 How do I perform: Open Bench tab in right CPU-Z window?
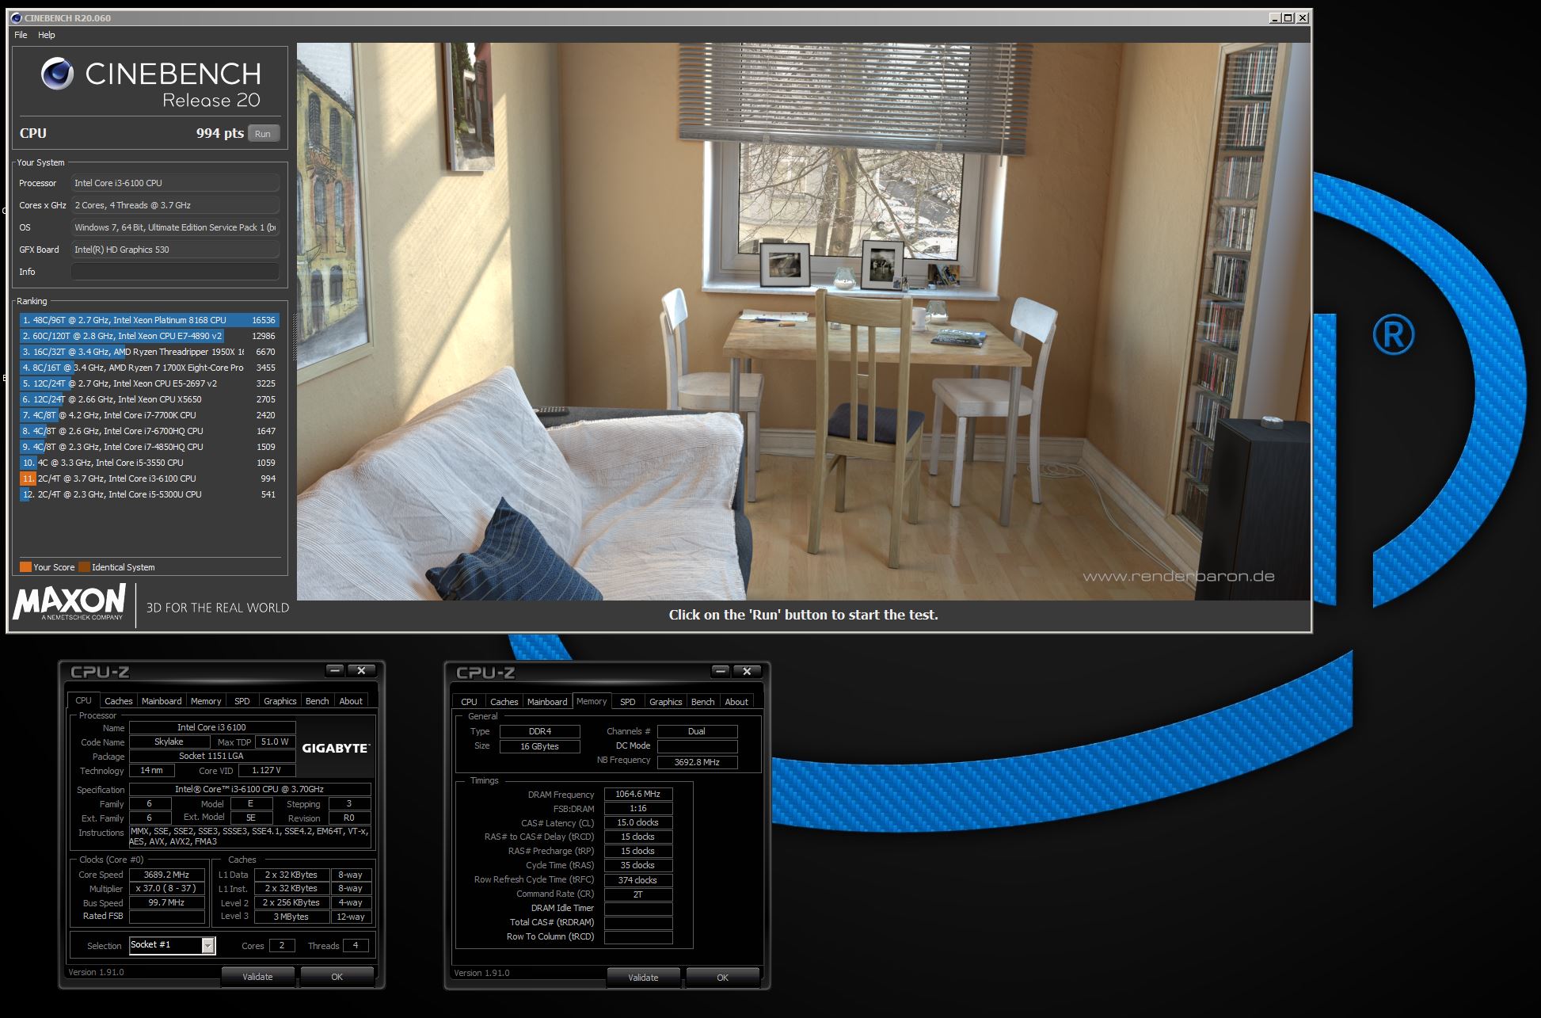click(x=702, y=702)
